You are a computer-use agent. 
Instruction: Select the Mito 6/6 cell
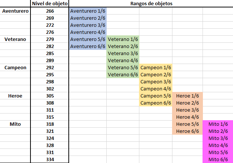(218, 159)
